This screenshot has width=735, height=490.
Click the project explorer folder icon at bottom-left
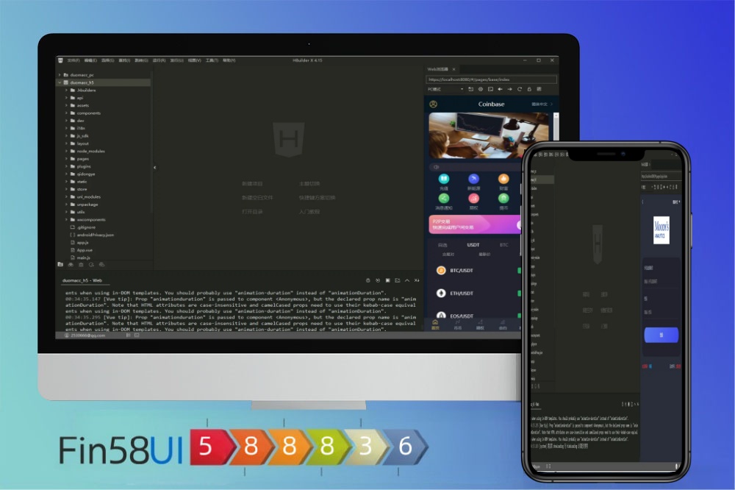coord(60,264)
